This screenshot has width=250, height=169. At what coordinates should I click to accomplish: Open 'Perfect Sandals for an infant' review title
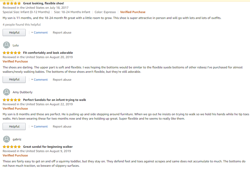click(54, 100)
